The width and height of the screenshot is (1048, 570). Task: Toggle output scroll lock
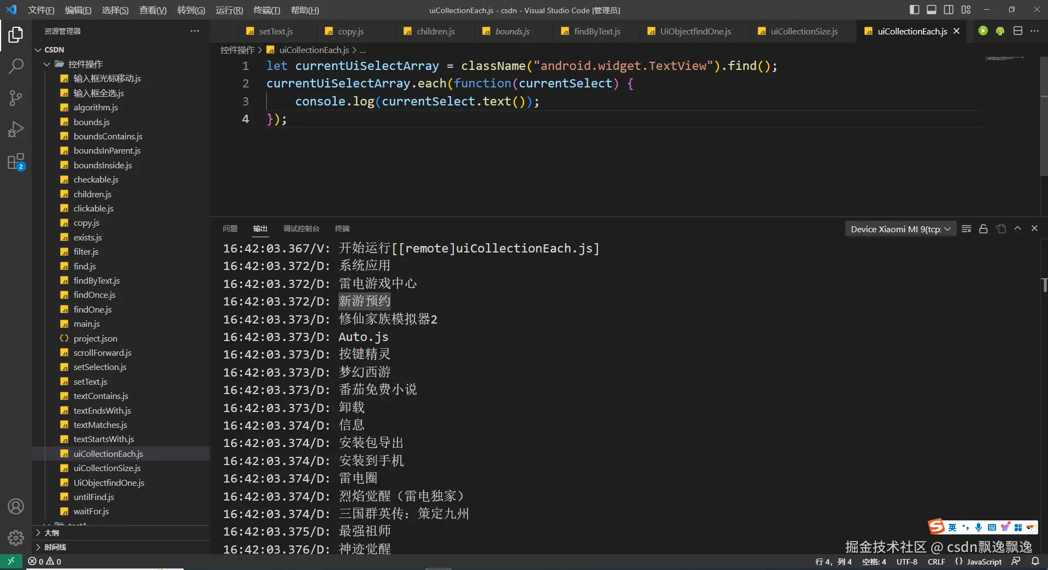[x=983, y=229]
